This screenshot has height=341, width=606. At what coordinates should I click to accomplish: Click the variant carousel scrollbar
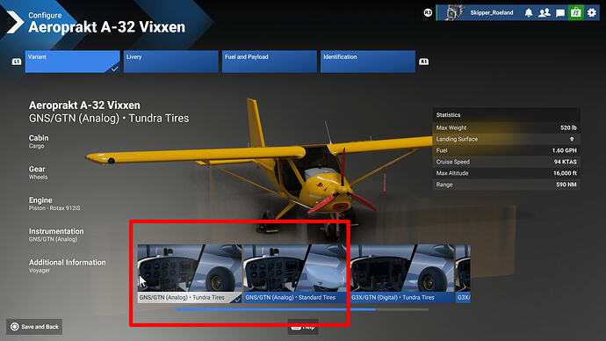[x=303, y=309]
